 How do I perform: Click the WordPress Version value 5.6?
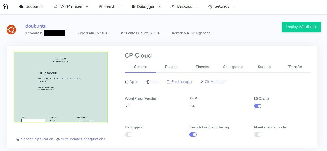point(127,106)
